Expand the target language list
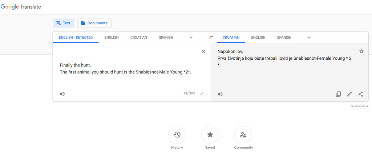Image resolution: width=372 pixels, height=153 pixels. pos(309,38)
